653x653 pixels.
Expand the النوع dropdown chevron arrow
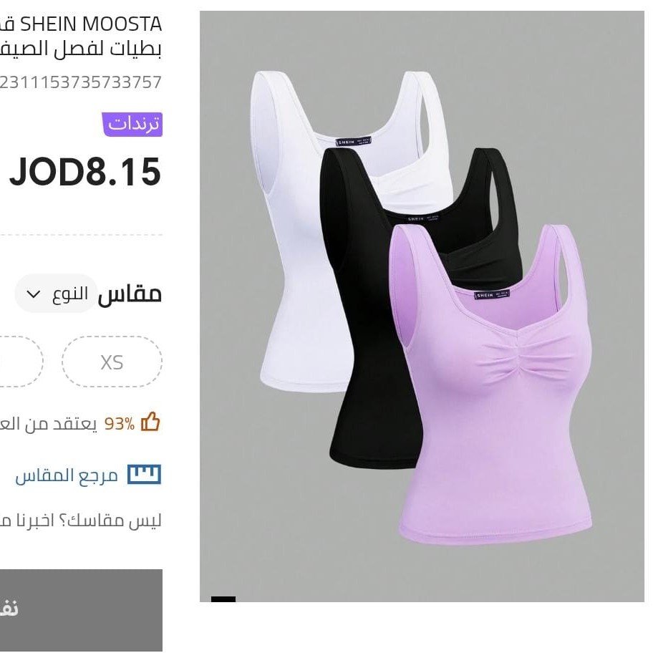[x=33, y=294]
